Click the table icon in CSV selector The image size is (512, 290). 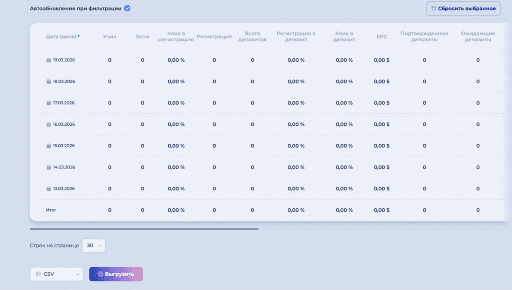click(x=38, y=274)
